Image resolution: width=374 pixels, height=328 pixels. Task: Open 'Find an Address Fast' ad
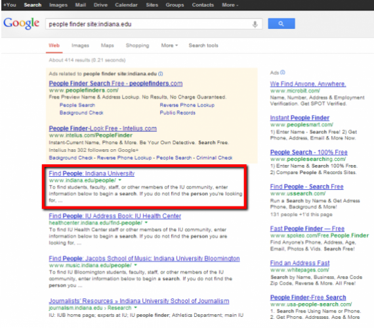[x=300, y=263]
